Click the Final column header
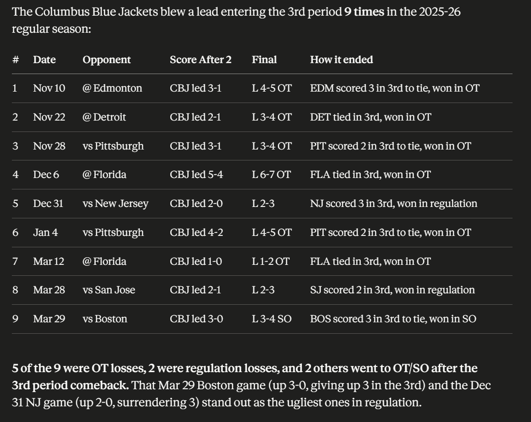The image size is (531, 422). click(264, 60)
